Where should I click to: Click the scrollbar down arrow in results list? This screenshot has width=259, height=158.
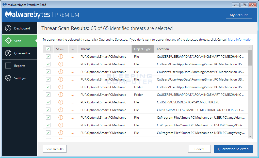(250, 136)
